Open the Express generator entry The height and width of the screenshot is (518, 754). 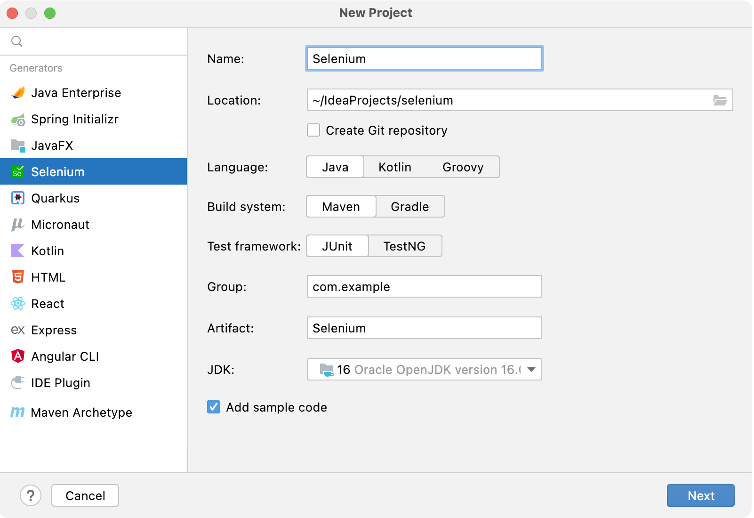(94, 330)
